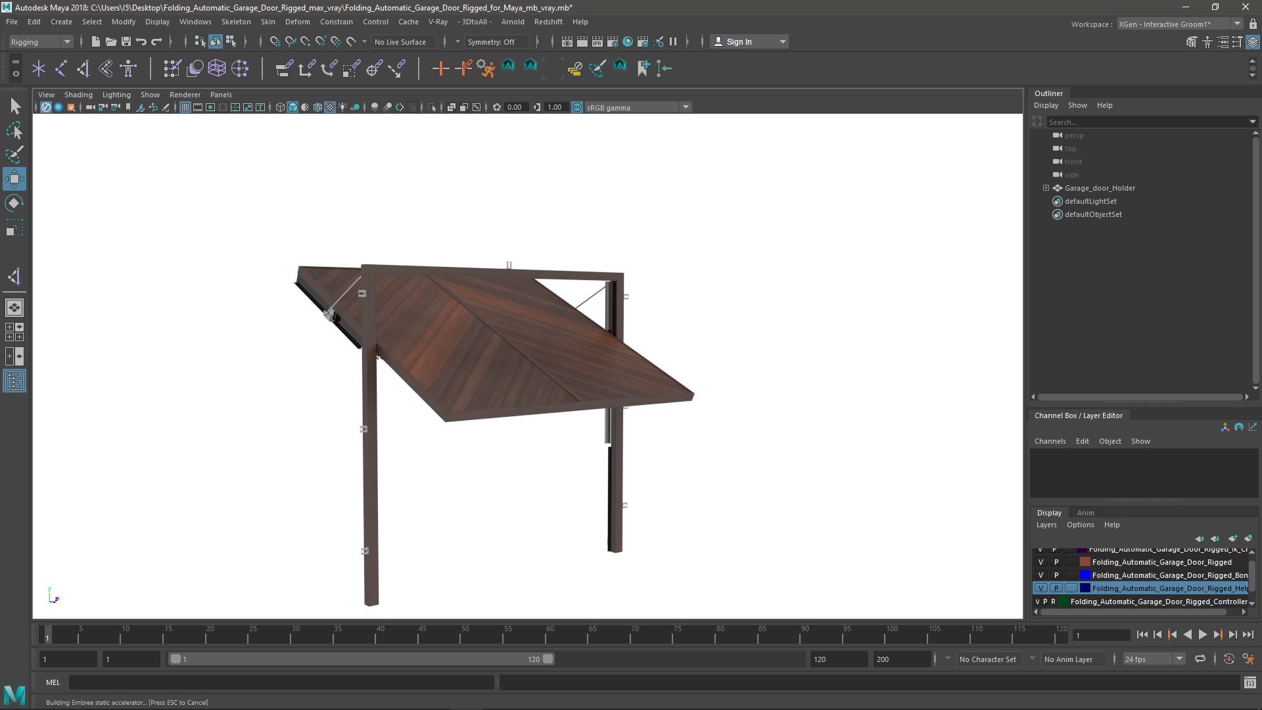Screen dimensions: 1262x710
Task: Click the Open Scene folder icon
Action: (110, 41)
